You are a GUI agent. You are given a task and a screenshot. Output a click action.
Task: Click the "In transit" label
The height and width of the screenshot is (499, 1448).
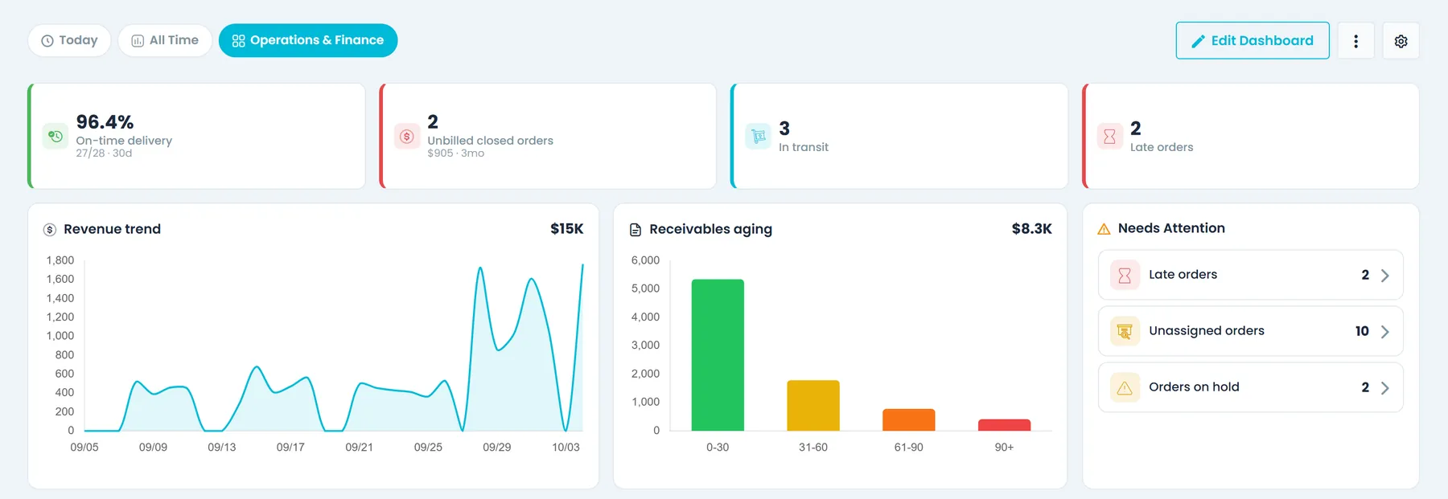point(803,147)
